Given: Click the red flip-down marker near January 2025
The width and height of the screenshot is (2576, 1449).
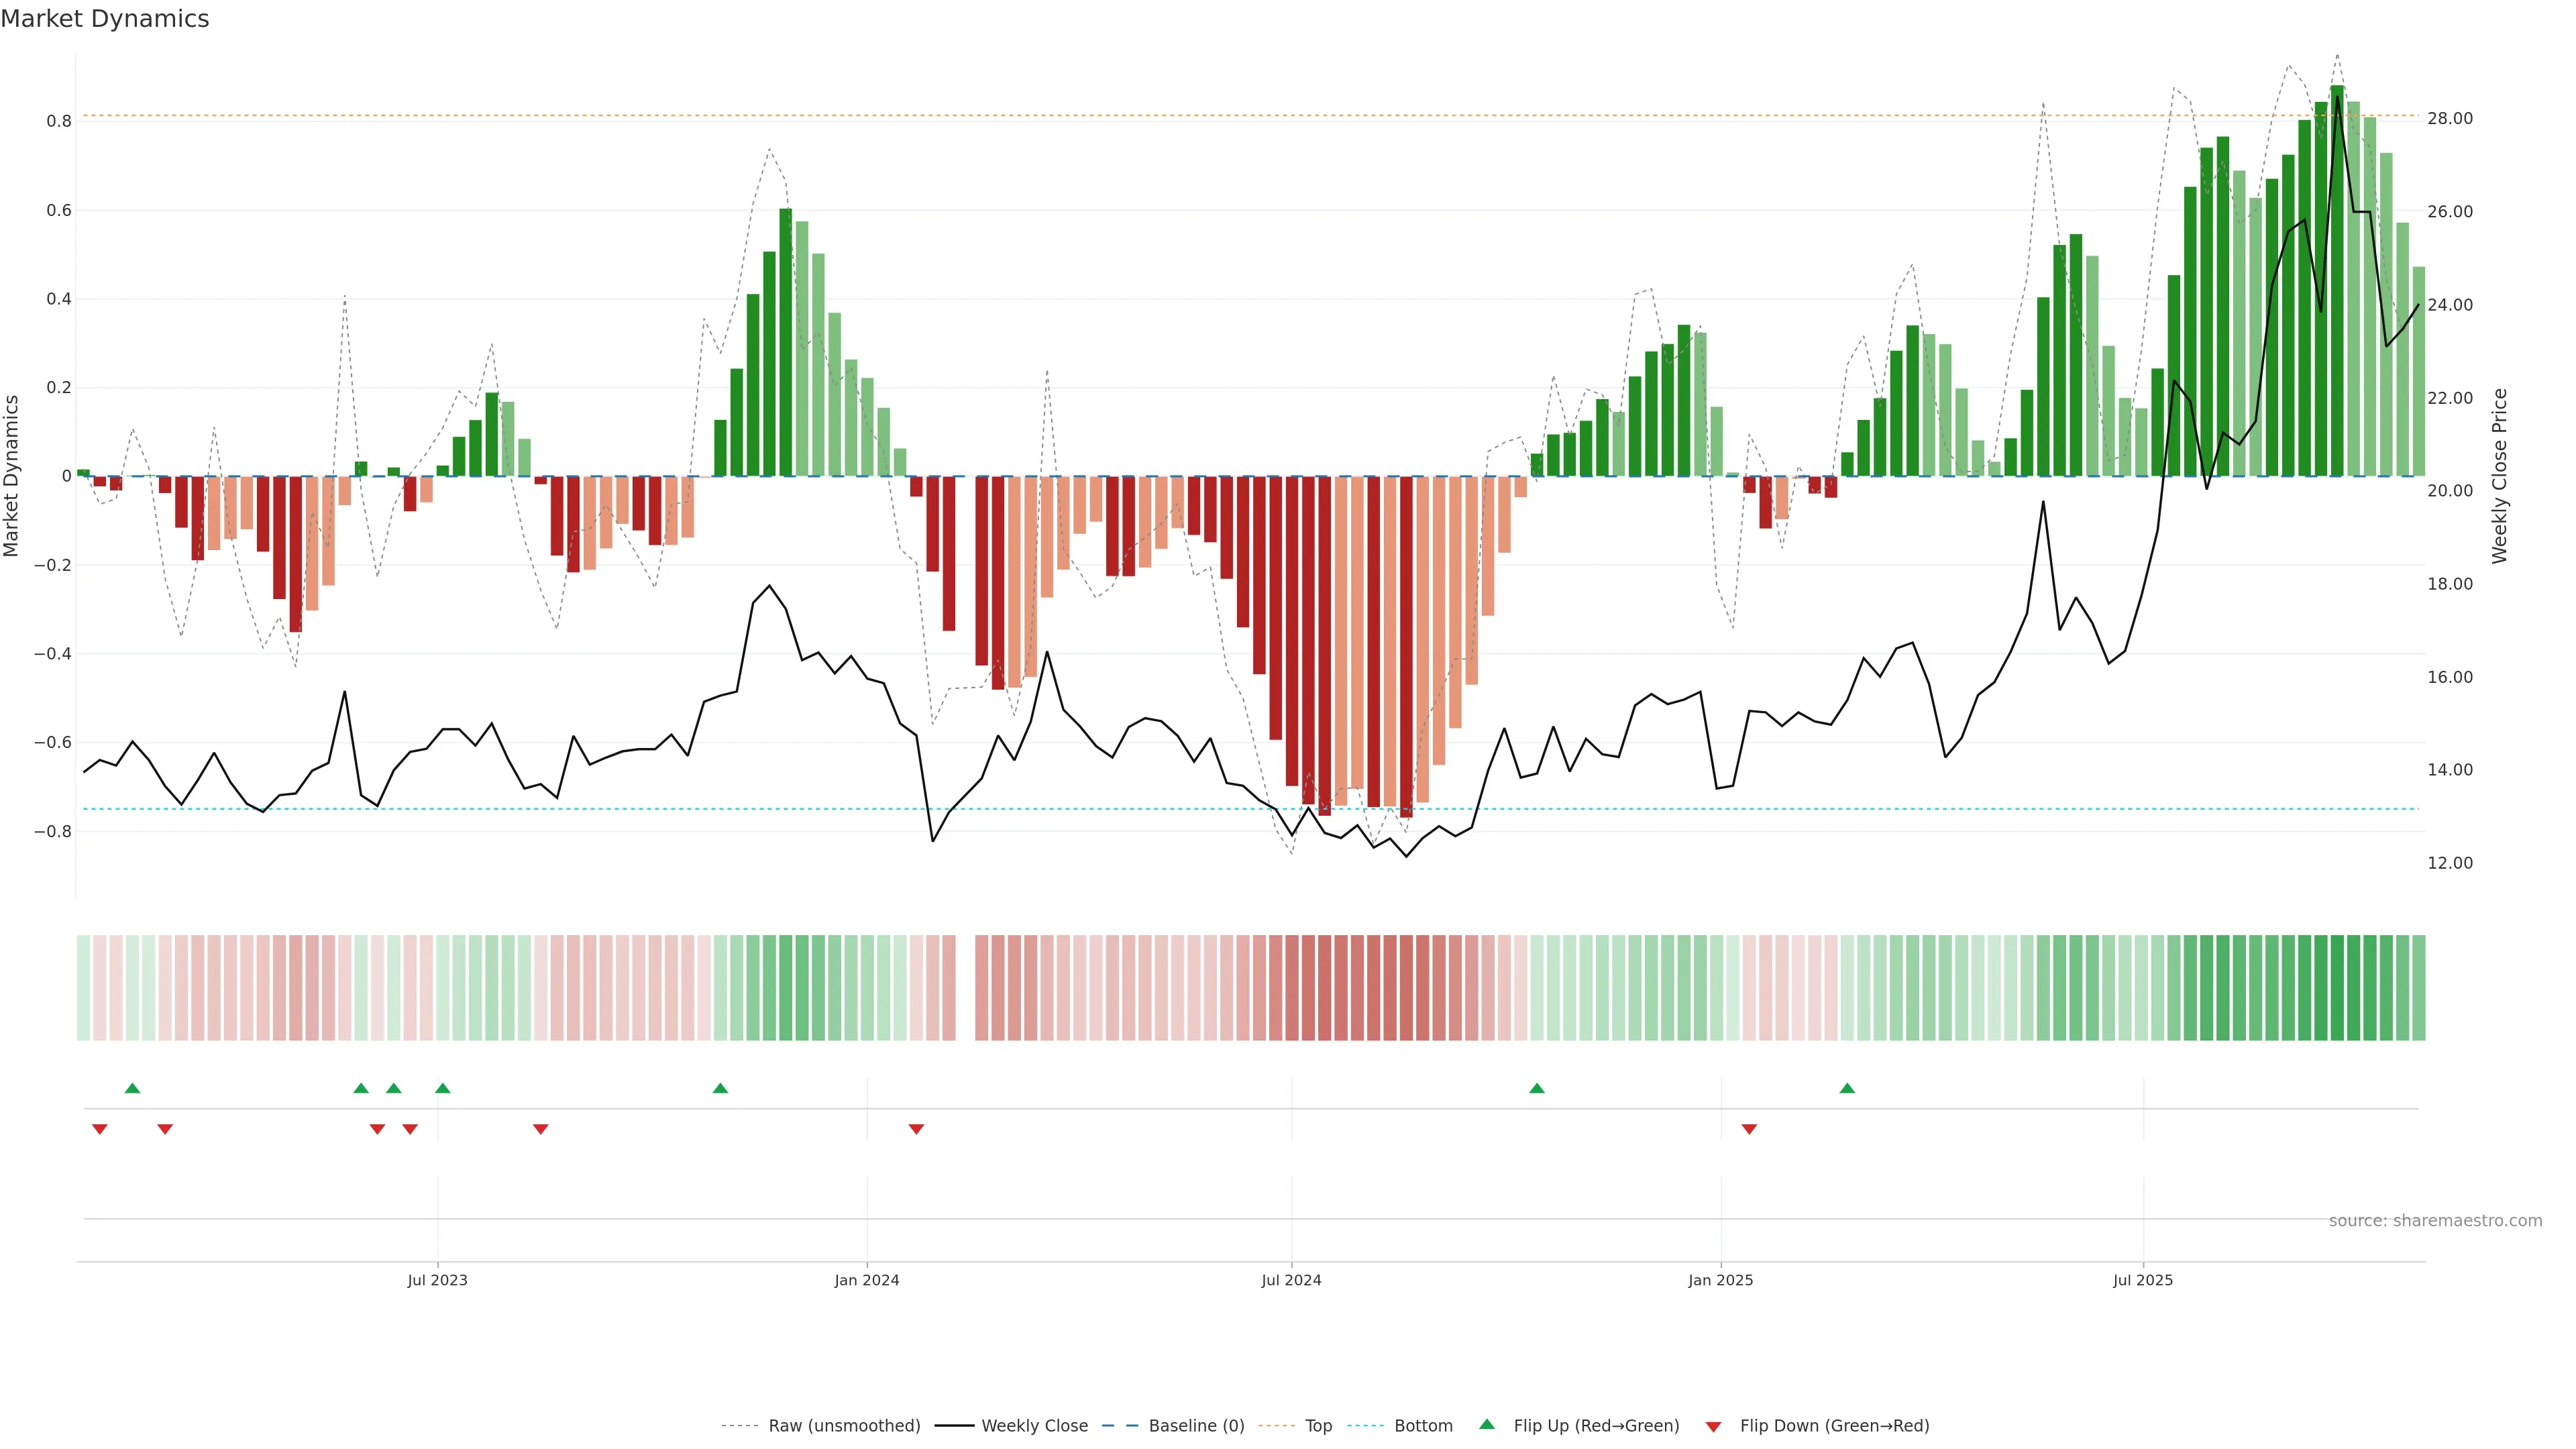Looking at the screenshot, I should point(1749,1129).
